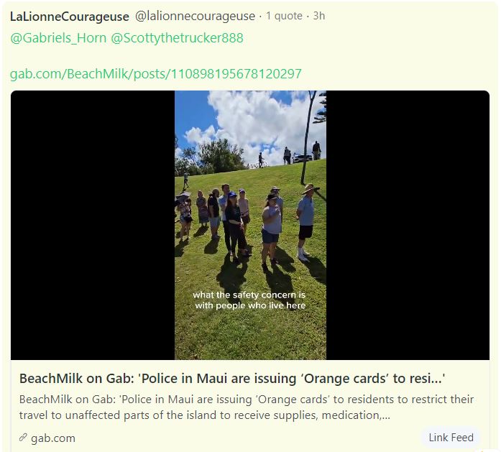This screenshot has width=501, height=452.
Task: Click the tall pine tree trunk in video
Action: point(307,137)
